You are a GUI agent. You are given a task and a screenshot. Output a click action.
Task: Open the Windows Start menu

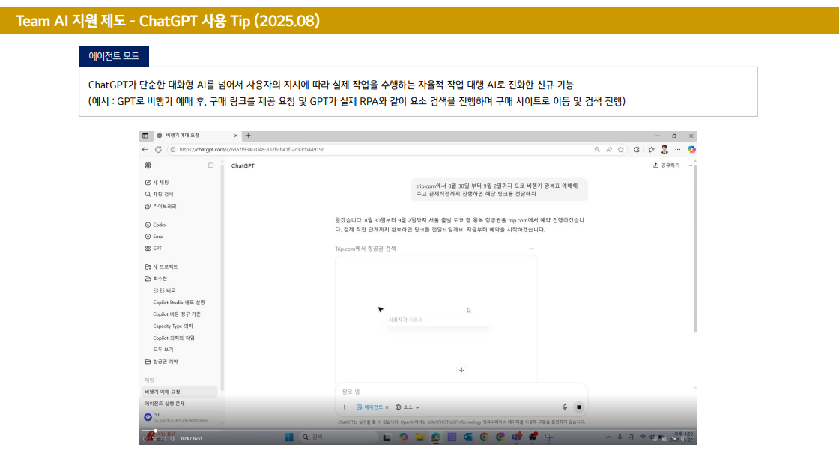click(289, 437)
